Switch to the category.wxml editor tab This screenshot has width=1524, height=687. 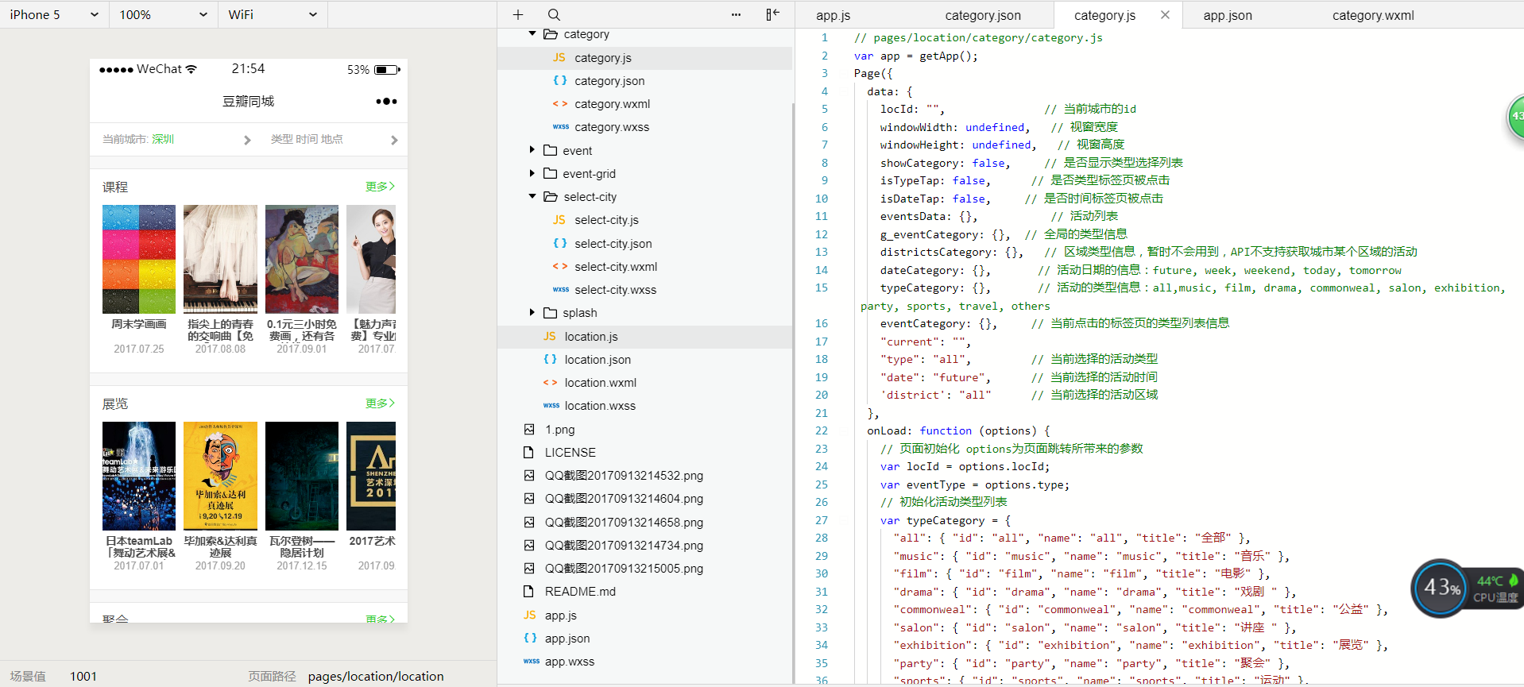(1373, 15)
